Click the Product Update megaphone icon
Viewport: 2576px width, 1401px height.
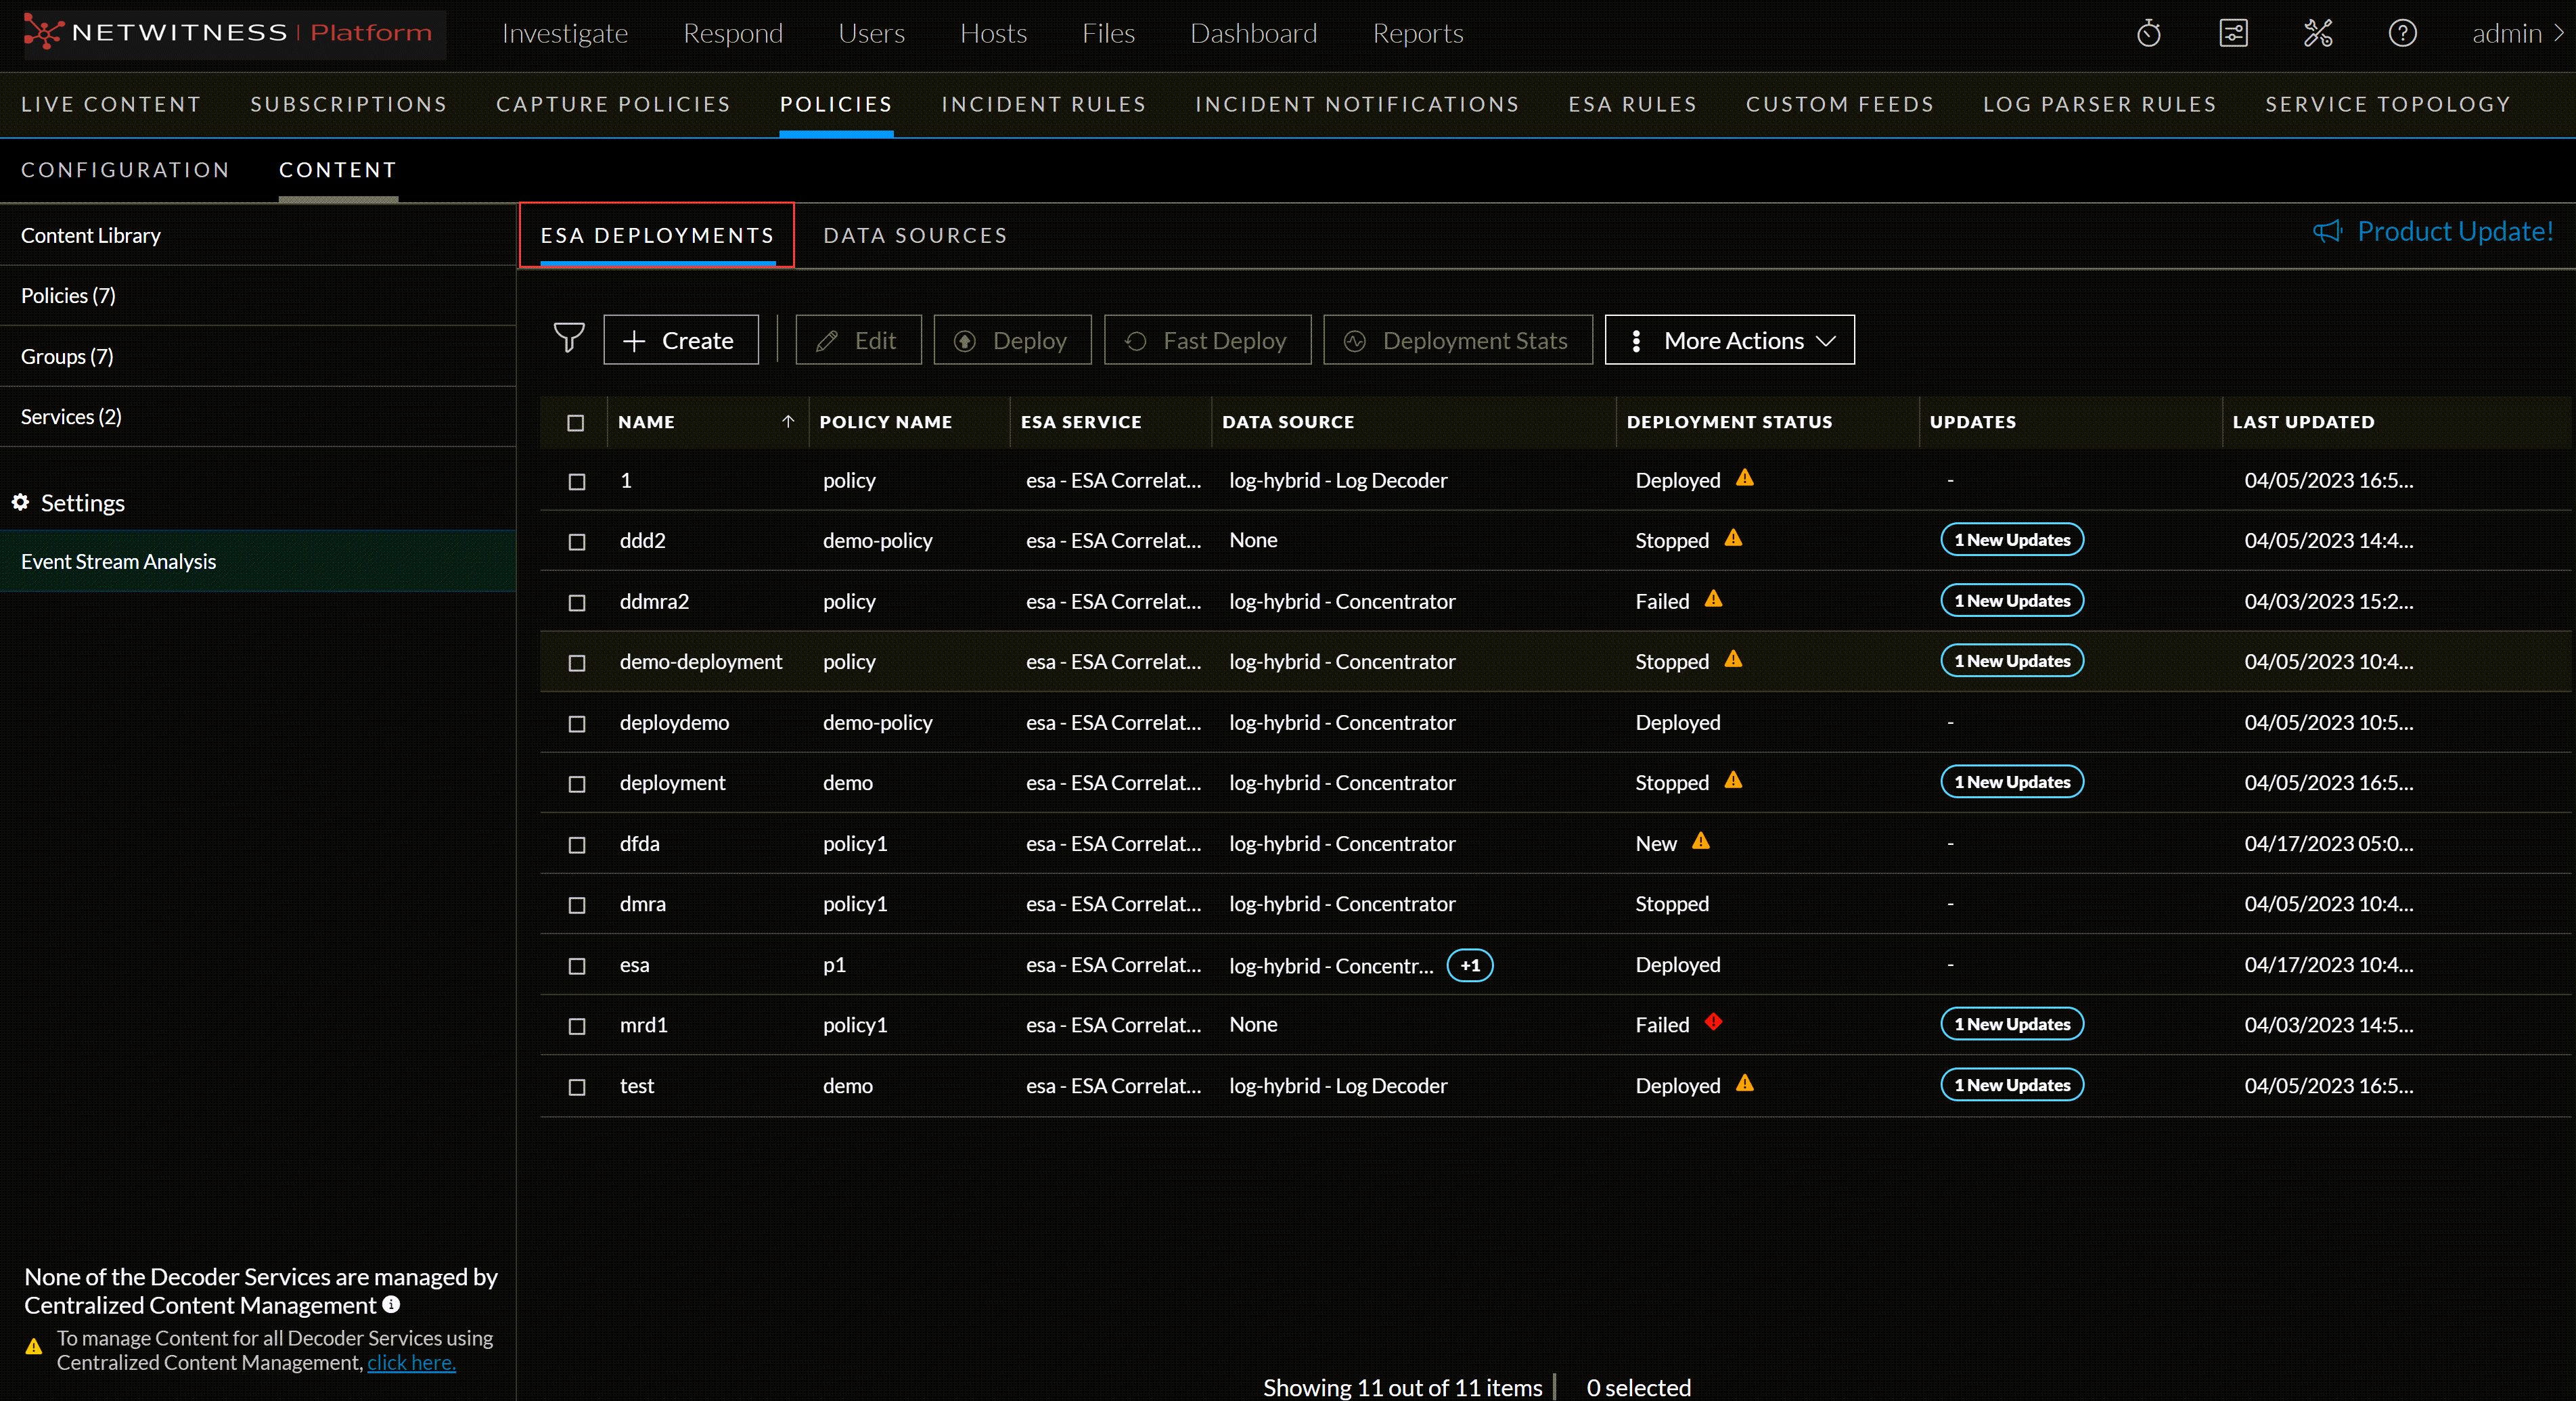point(2327,232)
